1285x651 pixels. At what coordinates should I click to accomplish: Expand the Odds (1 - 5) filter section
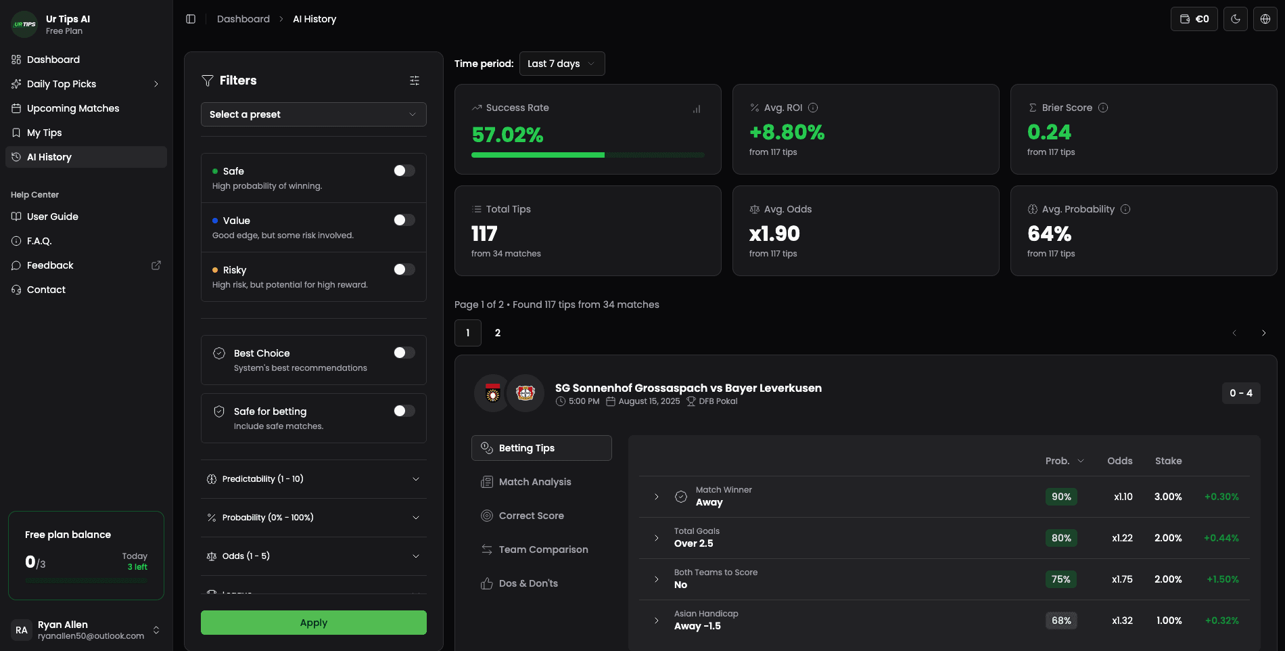313,556
